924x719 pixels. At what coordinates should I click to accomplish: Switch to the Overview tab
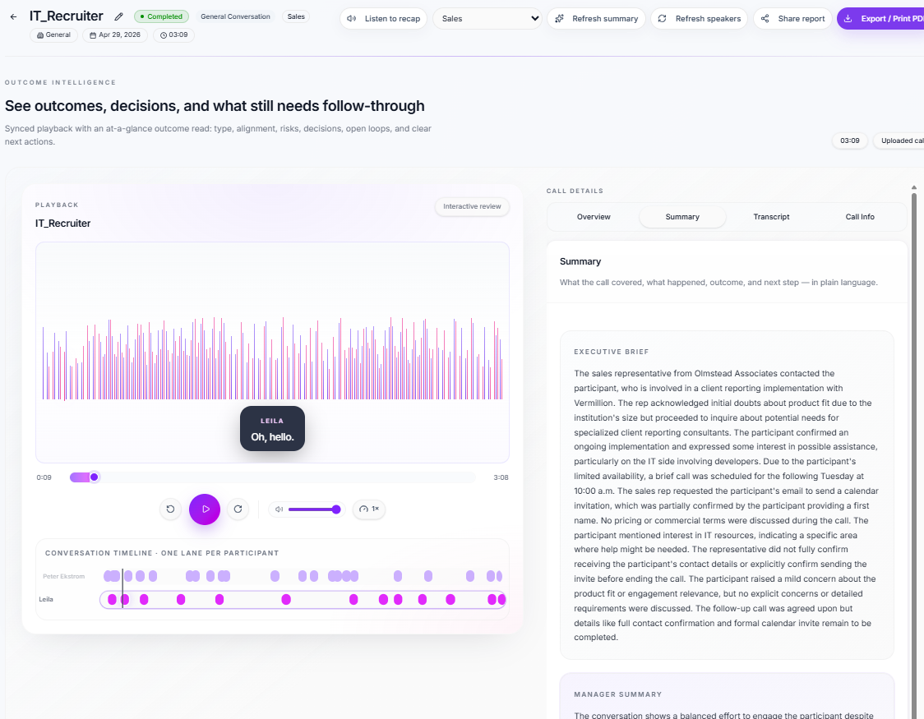click(x=594, y=217)
